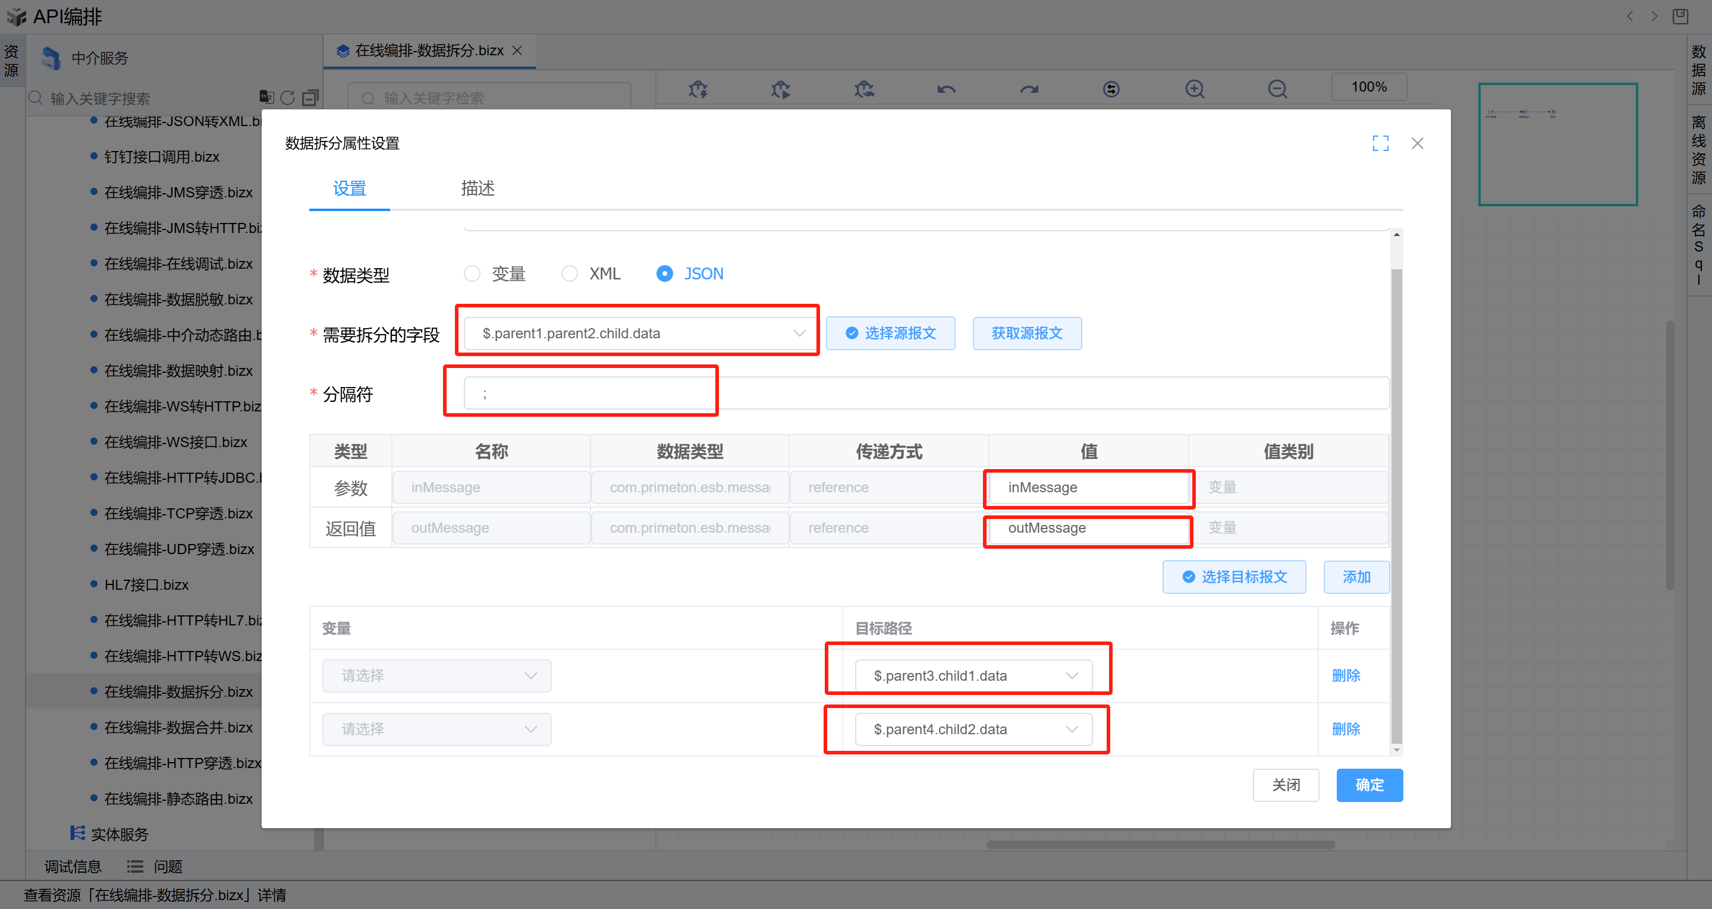Open the first 请选择 variable dropdown

click(x=436, y=676)
